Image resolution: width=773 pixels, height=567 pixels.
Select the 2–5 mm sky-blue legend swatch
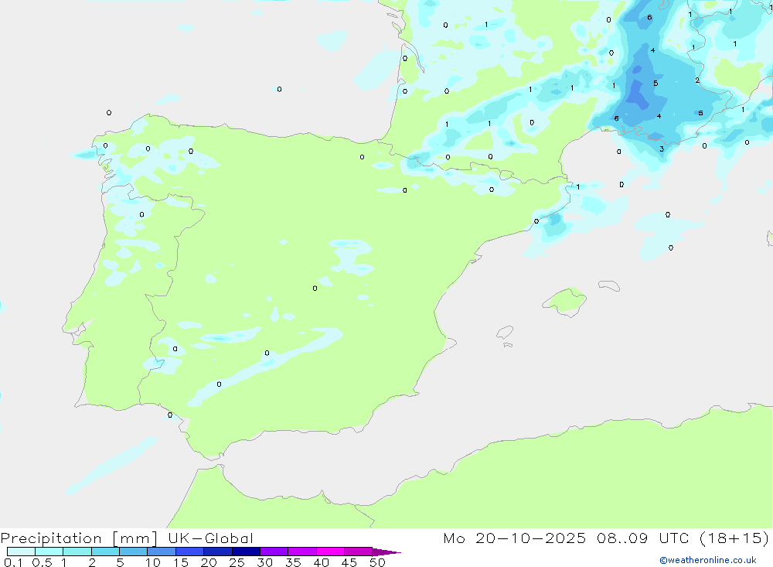(x=105, y=552)
